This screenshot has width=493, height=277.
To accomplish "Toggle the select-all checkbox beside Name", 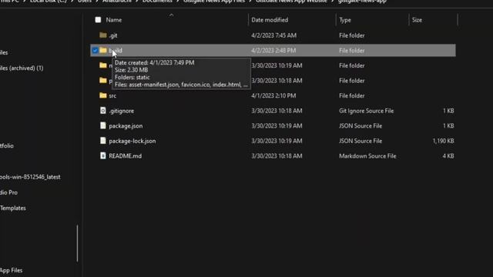I will pyautogui.click(x=98, y=20).
